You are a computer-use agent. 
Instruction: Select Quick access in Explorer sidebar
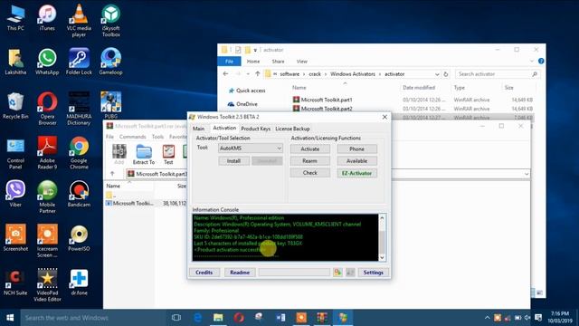(x=251, y=91)
